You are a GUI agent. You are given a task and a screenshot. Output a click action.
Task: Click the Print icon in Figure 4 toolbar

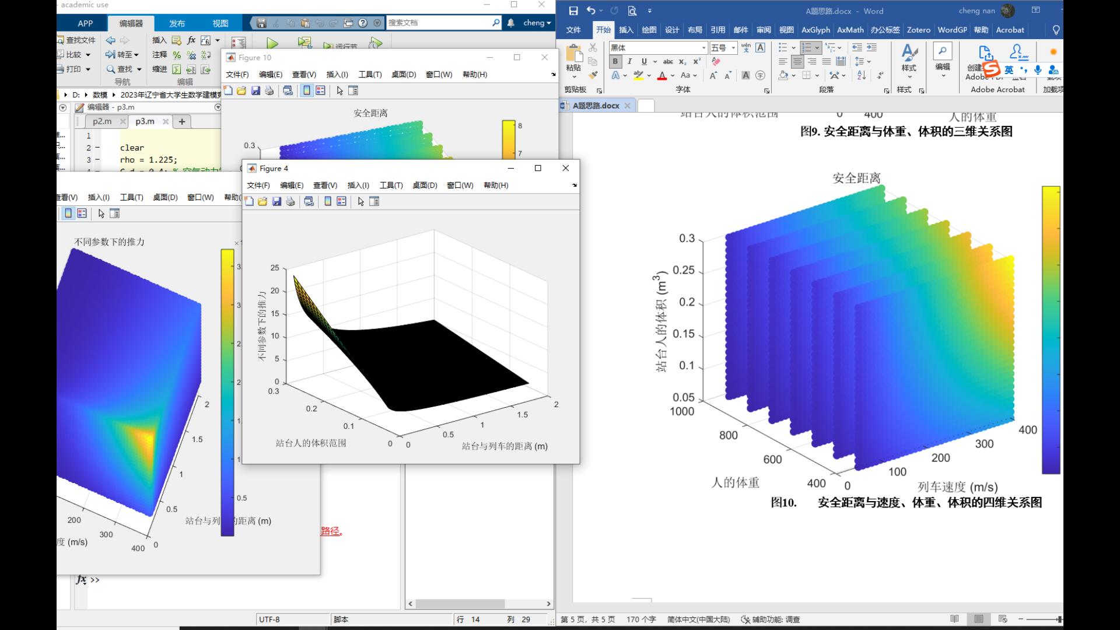point(290,201)
